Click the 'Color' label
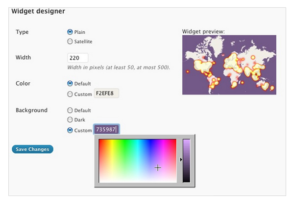This screenshot has width=294, height=208. 23,84
